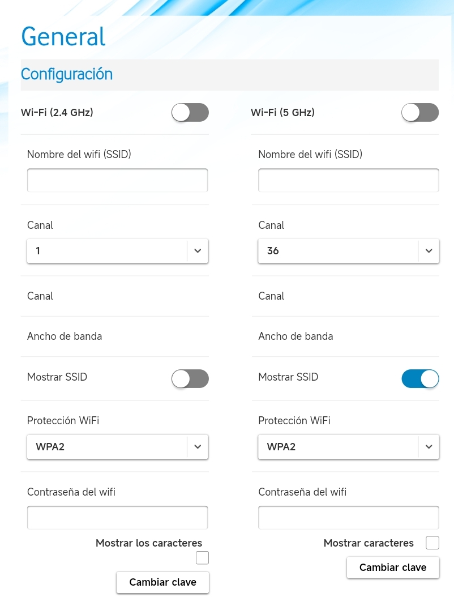This screenshot has height=614, width=454.
Task: Focus the 2.4 GHz Contraseña del wifi field
Action: point(118,518)
